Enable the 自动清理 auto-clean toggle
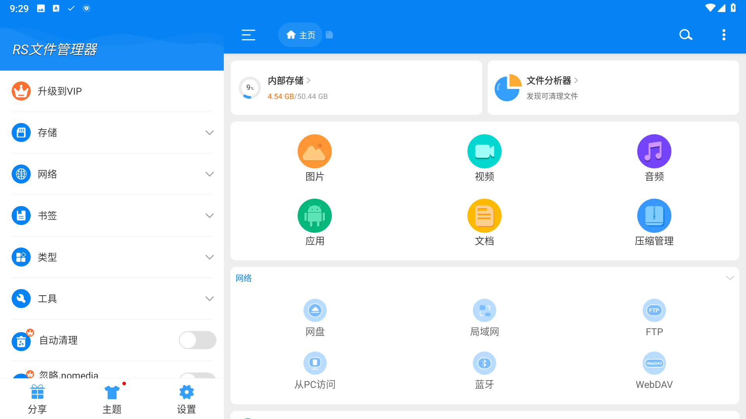The height and width of the screenshot is (419, 746). pos(197,340)
